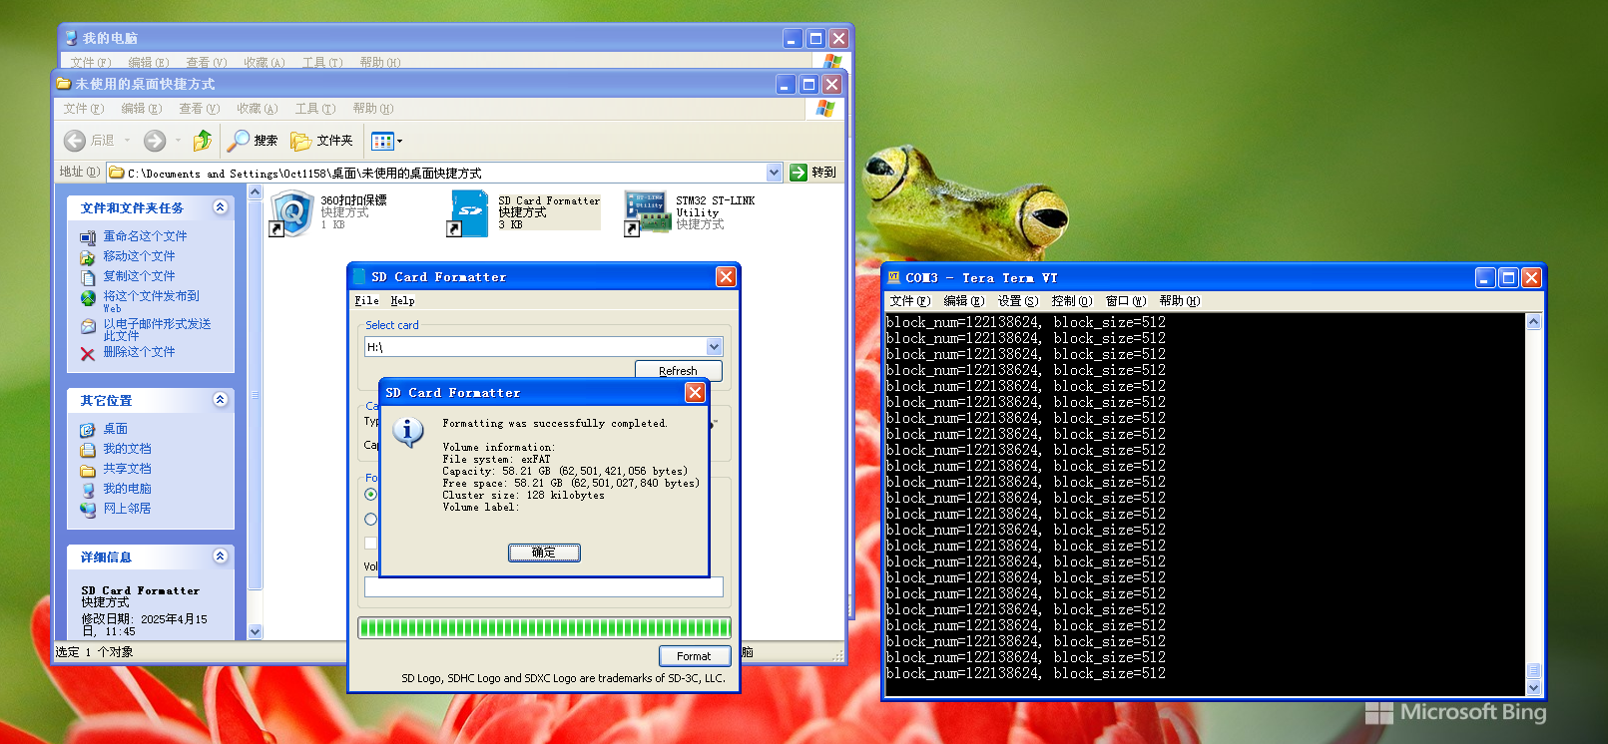The width and height of the screenshot is (1608, 744).
Task: Click the envelope icon for emailing this file
Action: (x=88, y=326)
